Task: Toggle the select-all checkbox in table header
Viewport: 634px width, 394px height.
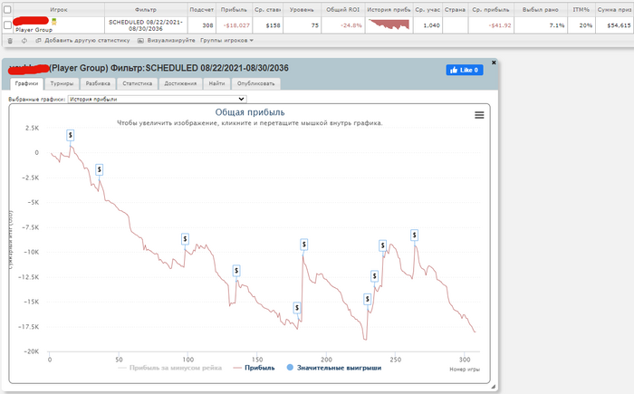Action: 7,9
